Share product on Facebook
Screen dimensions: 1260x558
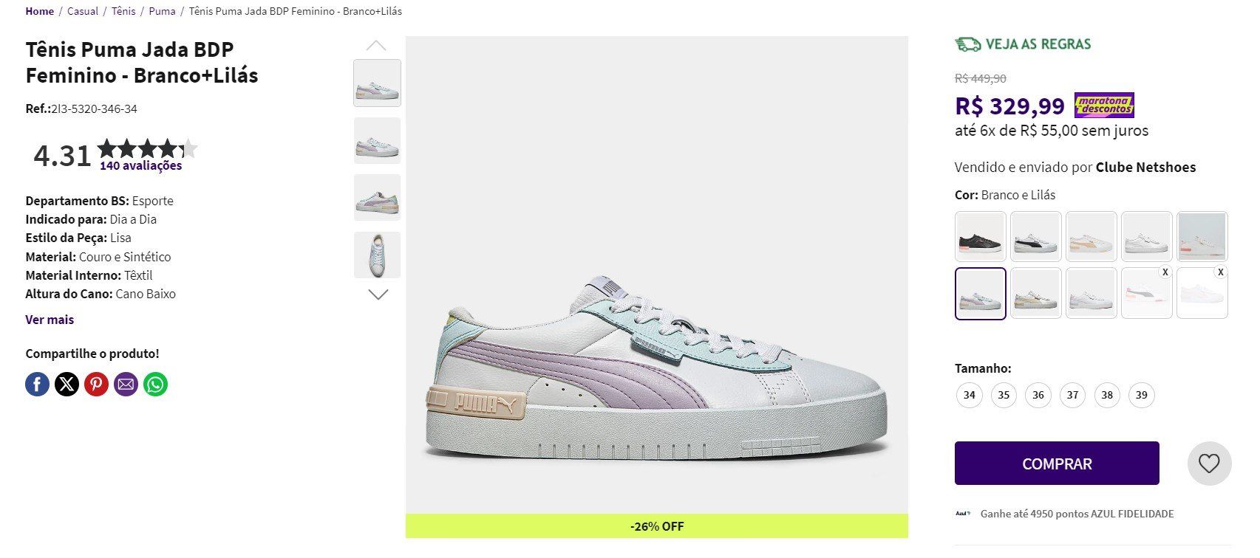pyautogui.click(x=38, y=384)
